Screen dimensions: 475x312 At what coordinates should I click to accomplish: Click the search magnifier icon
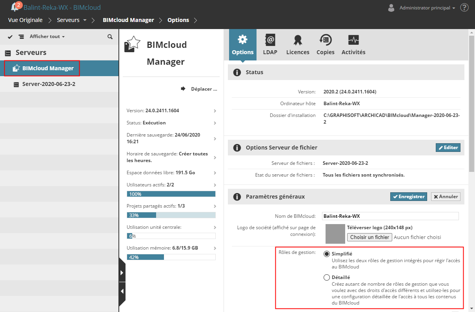110,36
